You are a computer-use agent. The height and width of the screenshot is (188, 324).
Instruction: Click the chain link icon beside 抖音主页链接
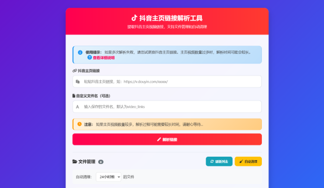coord(75,71)
